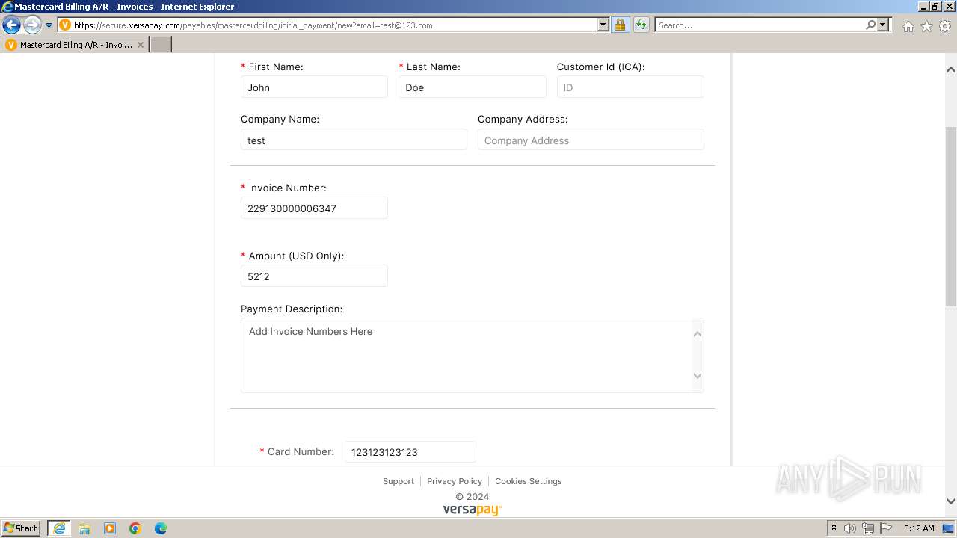Open the Action Center flag icon
Viewport: 957px width, 538px height.
coord(886,528)
